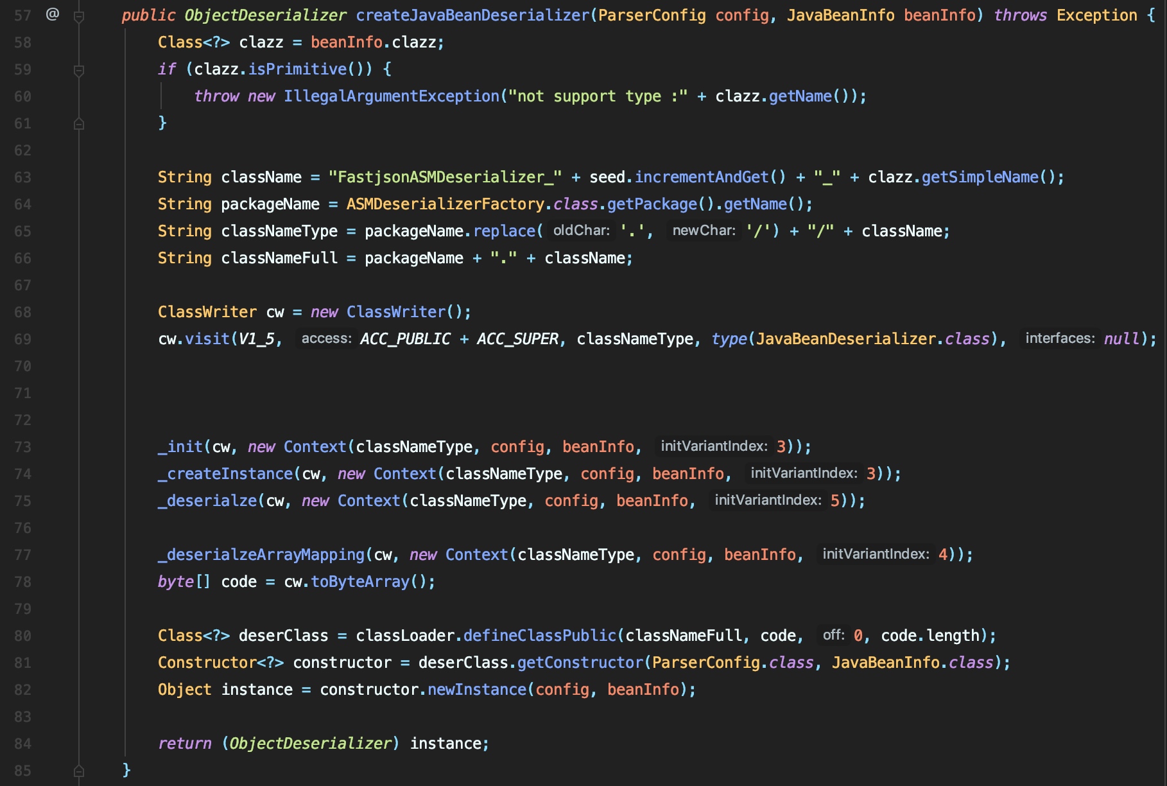This screenshot has height=786, width=1167.
Task: Click the oldChar parameter hint on line 65
Action: point(582,231)
